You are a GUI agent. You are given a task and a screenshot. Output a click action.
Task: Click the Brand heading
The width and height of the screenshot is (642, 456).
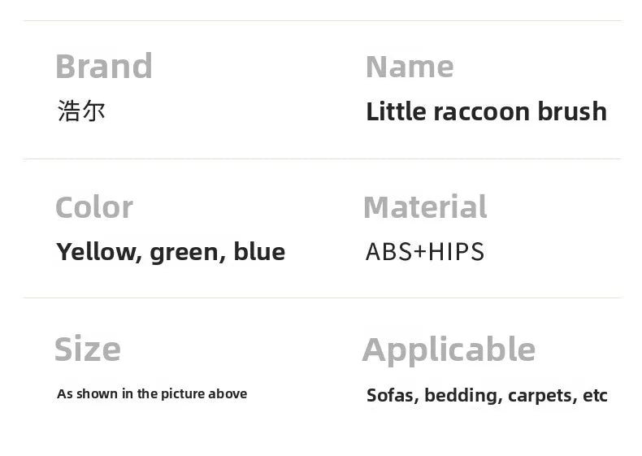pos(103,67)
